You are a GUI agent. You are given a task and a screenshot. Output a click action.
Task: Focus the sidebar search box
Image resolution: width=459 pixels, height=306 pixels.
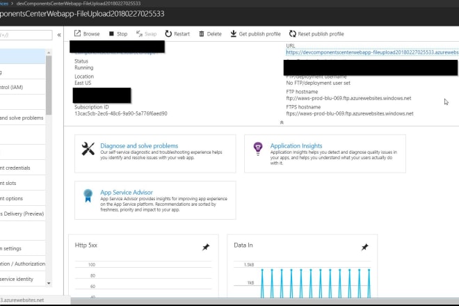[26, 35]
